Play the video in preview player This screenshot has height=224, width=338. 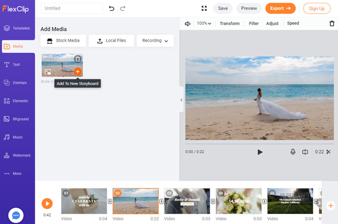point(260,152)
